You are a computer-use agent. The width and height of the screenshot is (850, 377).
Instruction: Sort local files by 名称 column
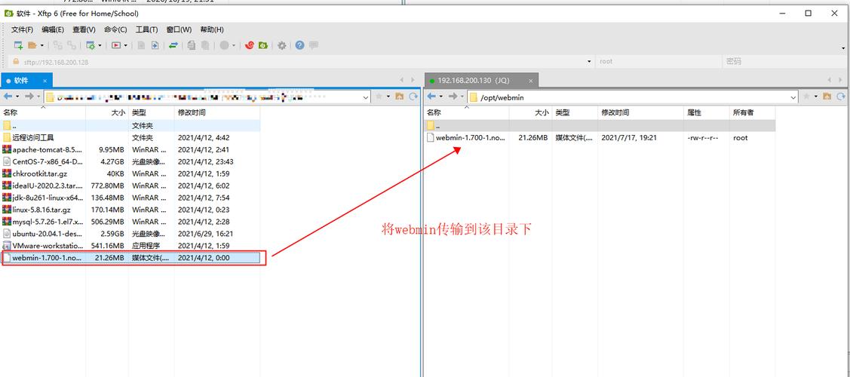coord(43,112)
